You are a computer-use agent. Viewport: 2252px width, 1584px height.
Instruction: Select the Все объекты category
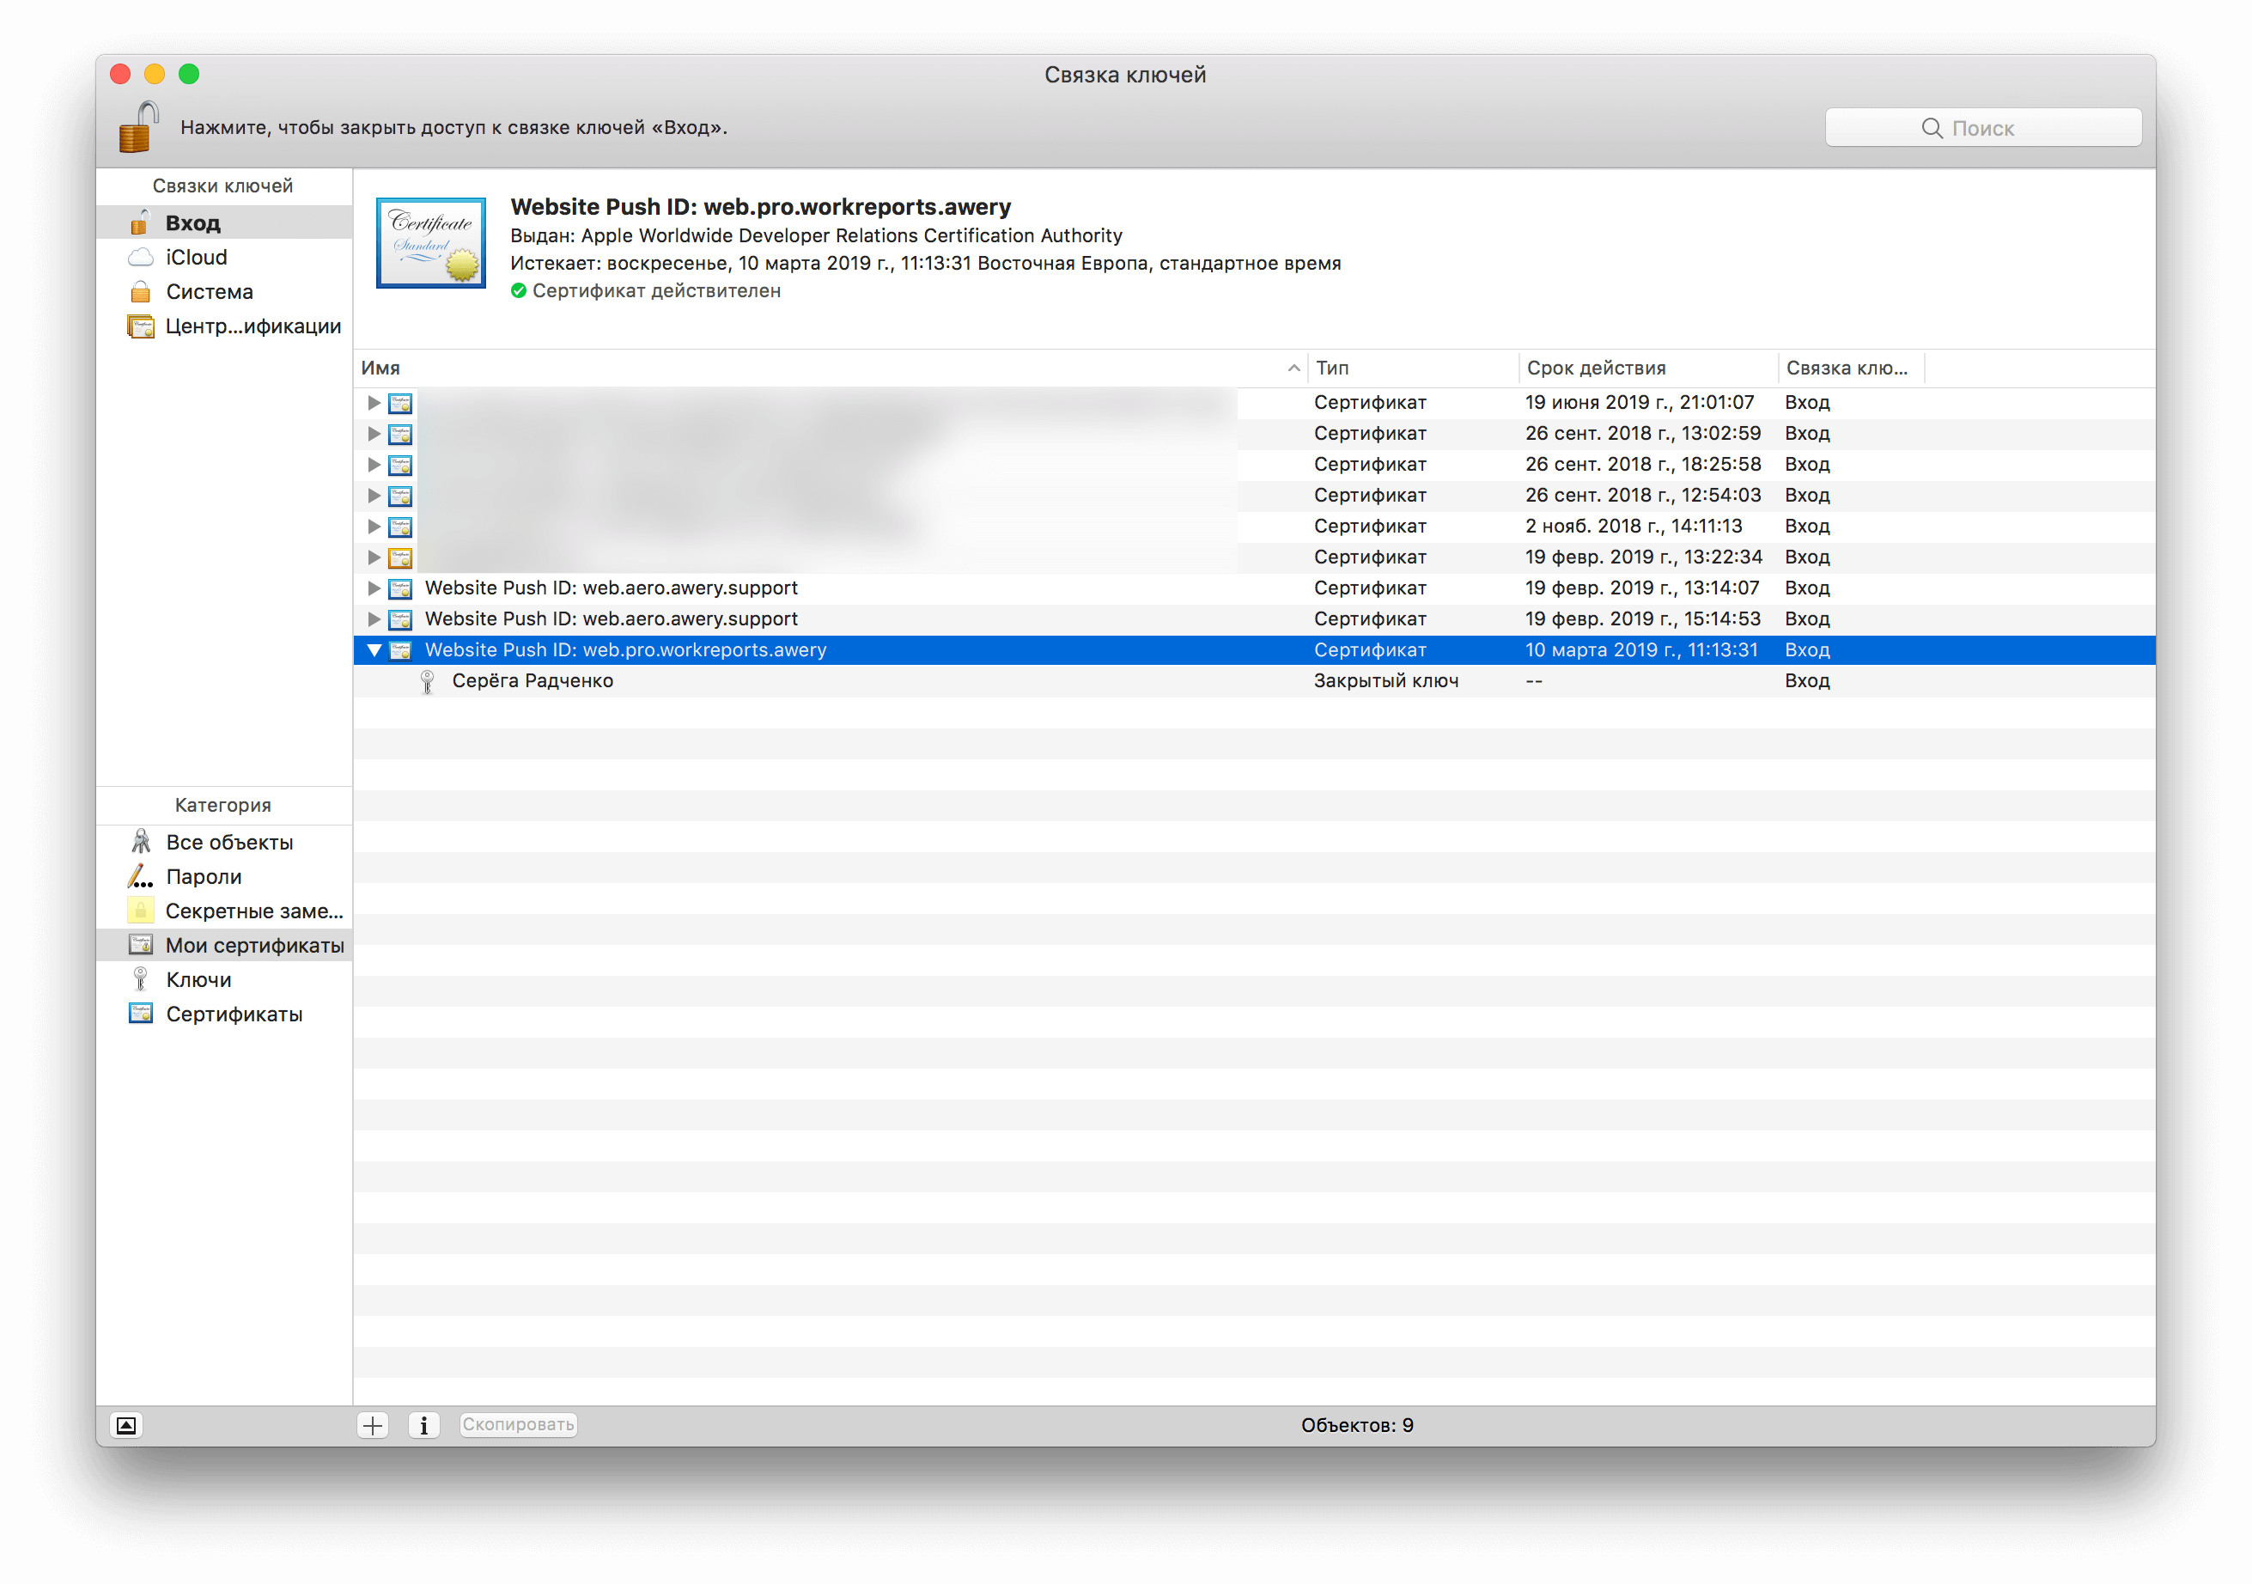228,843
